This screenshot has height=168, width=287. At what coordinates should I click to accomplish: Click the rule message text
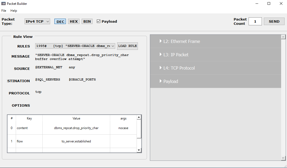pyautogui.click(x=82, y=57)
